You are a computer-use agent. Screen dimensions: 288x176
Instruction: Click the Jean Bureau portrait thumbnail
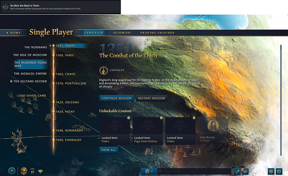(212, 126)
